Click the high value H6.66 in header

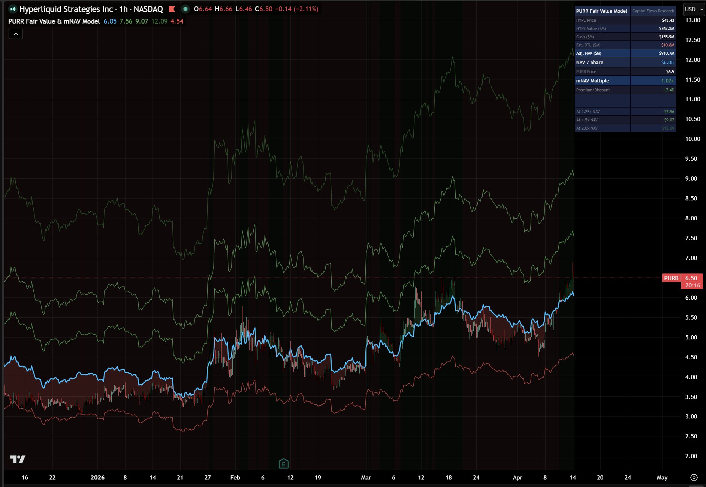(x=223, y=9)
